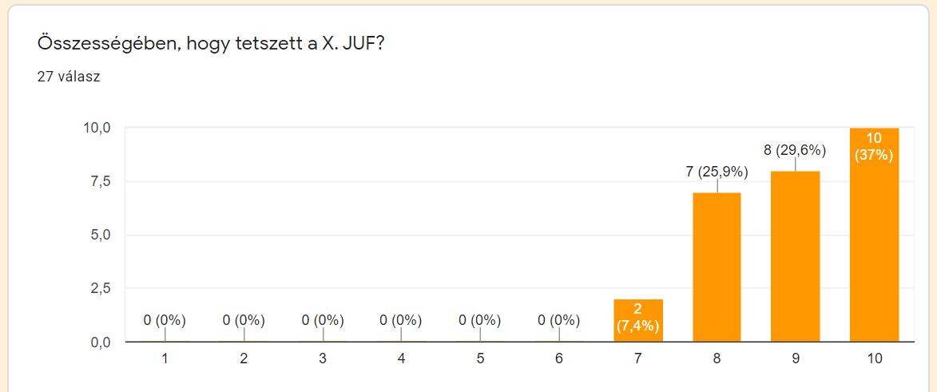Click the '0 (0%)' label above rating 4
Viewport: 937px width, 392px height.
point(401,320)
